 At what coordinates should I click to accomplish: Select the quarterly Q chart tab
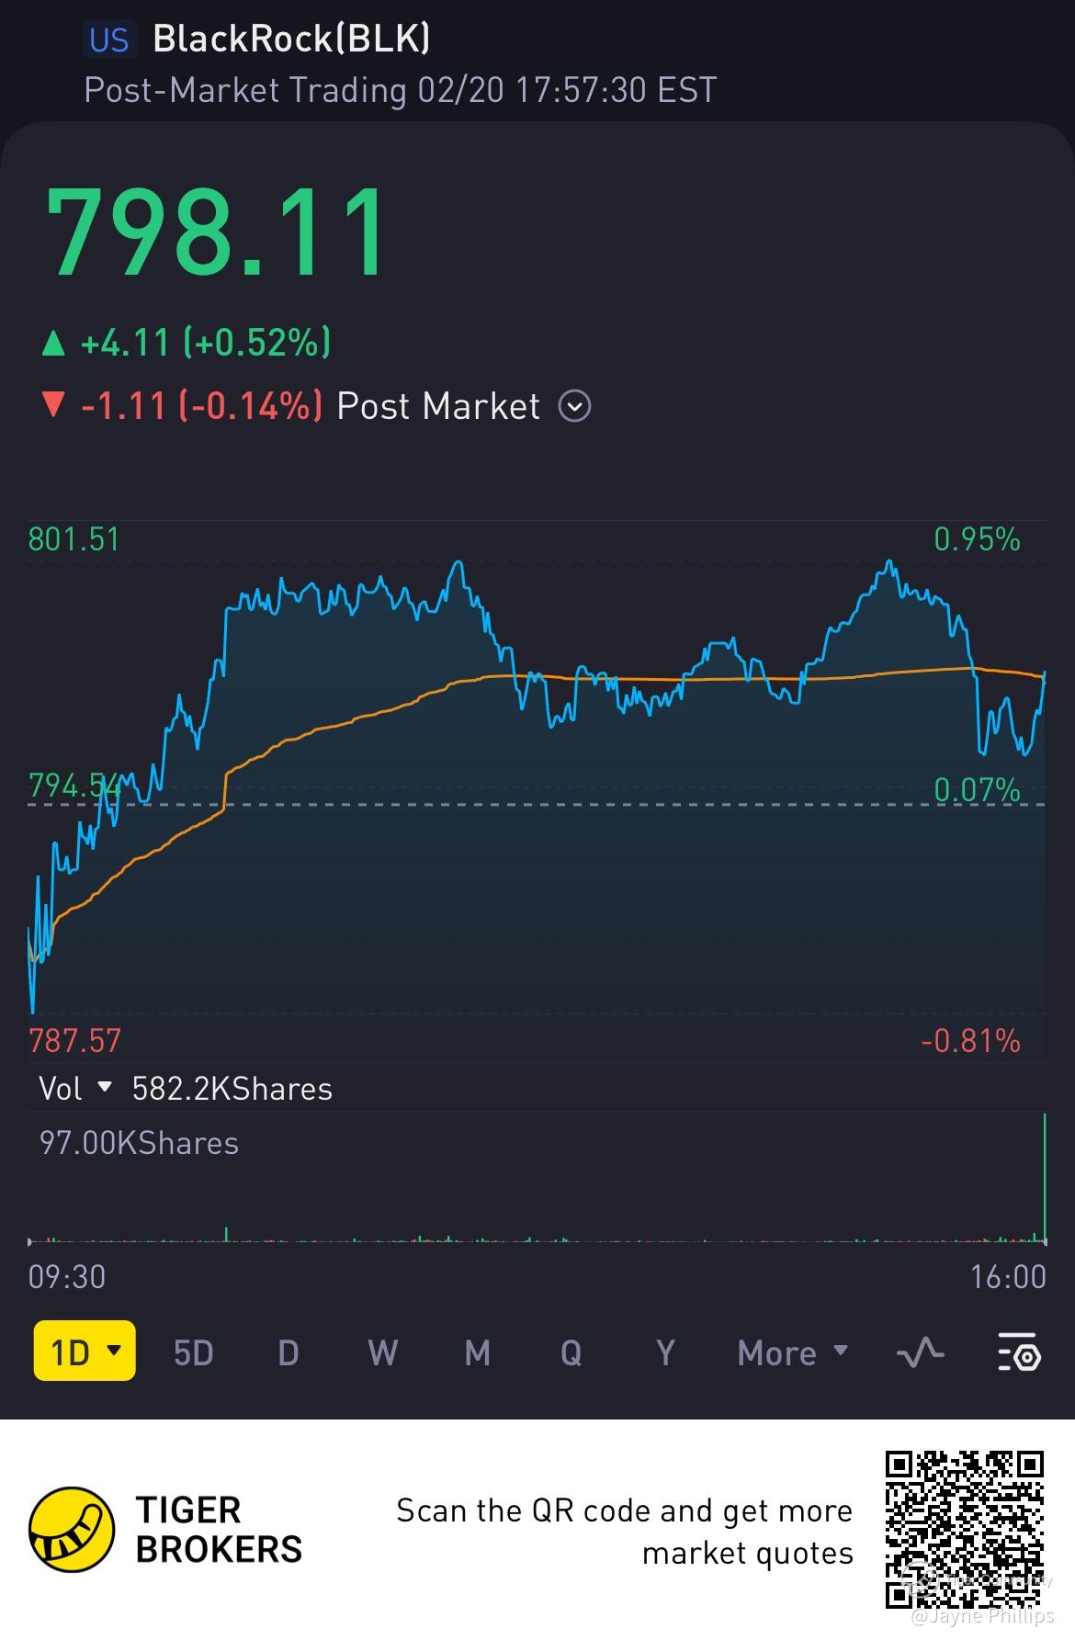[x=571, y=1352]
